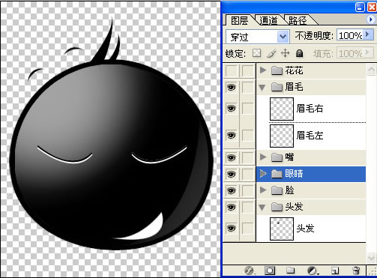The width and height of the screenshot is (377, 278).
Task: Click the layers list scroll down arrow
Action: point(372,257)
